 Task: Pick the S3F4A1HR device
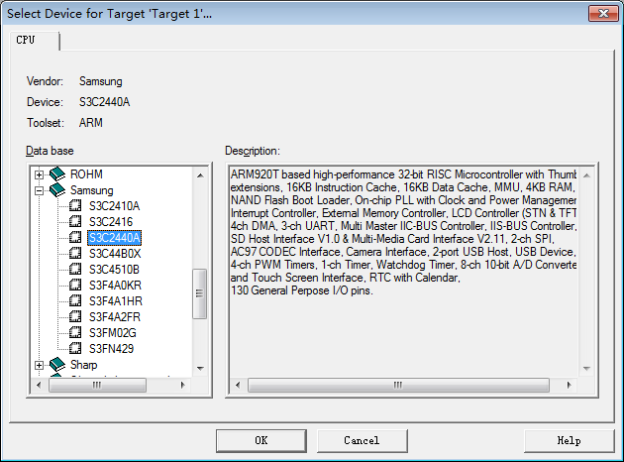click(116, 301)
